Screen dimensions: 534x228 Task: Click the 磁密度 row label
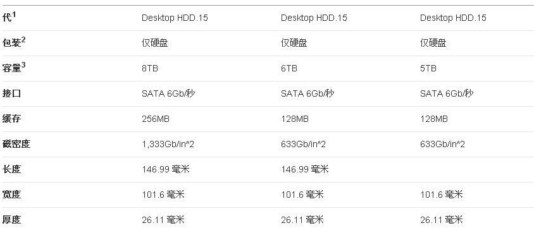pos(16,144)
